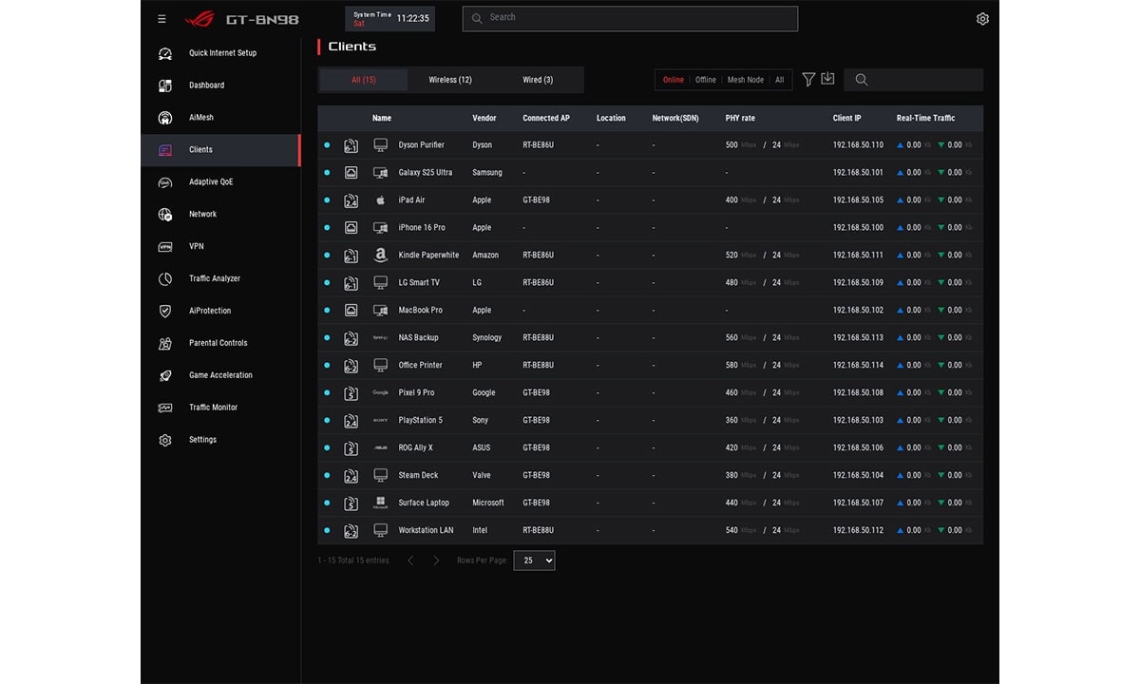The image size is (1140, 684).
Task: Click IP address 192.168.50.106
Action: click(x=858, y=448)
